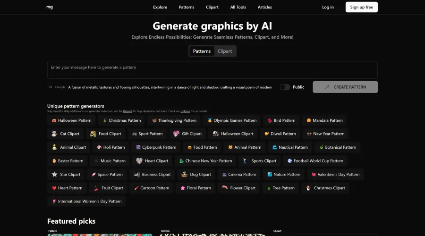The width and height of the screenshot is (425, 236).
Task: Open Business Clipart generator
Action: click(x=152, y=174)
